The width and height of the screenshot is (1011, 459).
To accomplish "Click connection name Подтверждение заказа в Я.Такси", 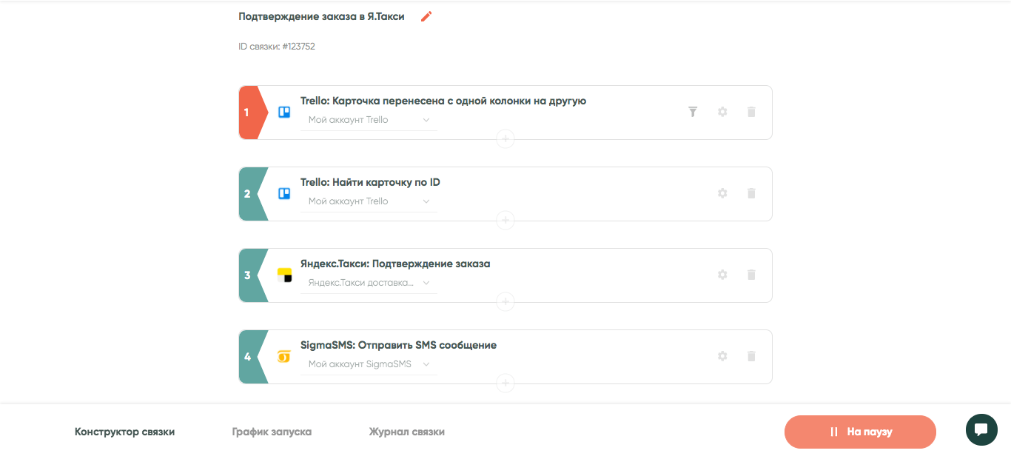I will (x=321, y=16).
